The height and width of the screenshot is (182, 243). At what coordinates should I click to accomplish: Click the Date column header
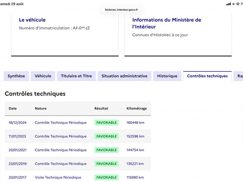(x=13, y=108)
